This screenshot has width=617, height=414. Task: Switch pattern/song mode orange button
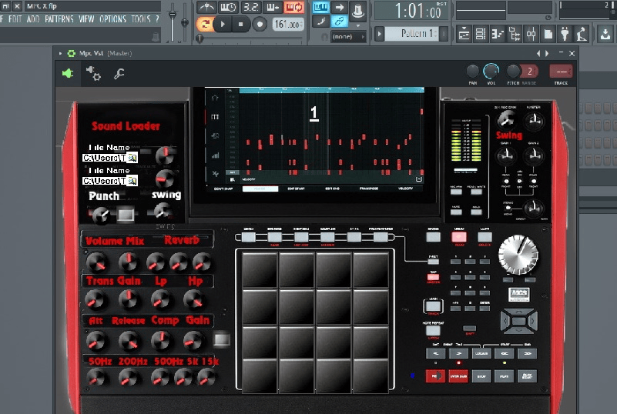click(x=205, y=25)
